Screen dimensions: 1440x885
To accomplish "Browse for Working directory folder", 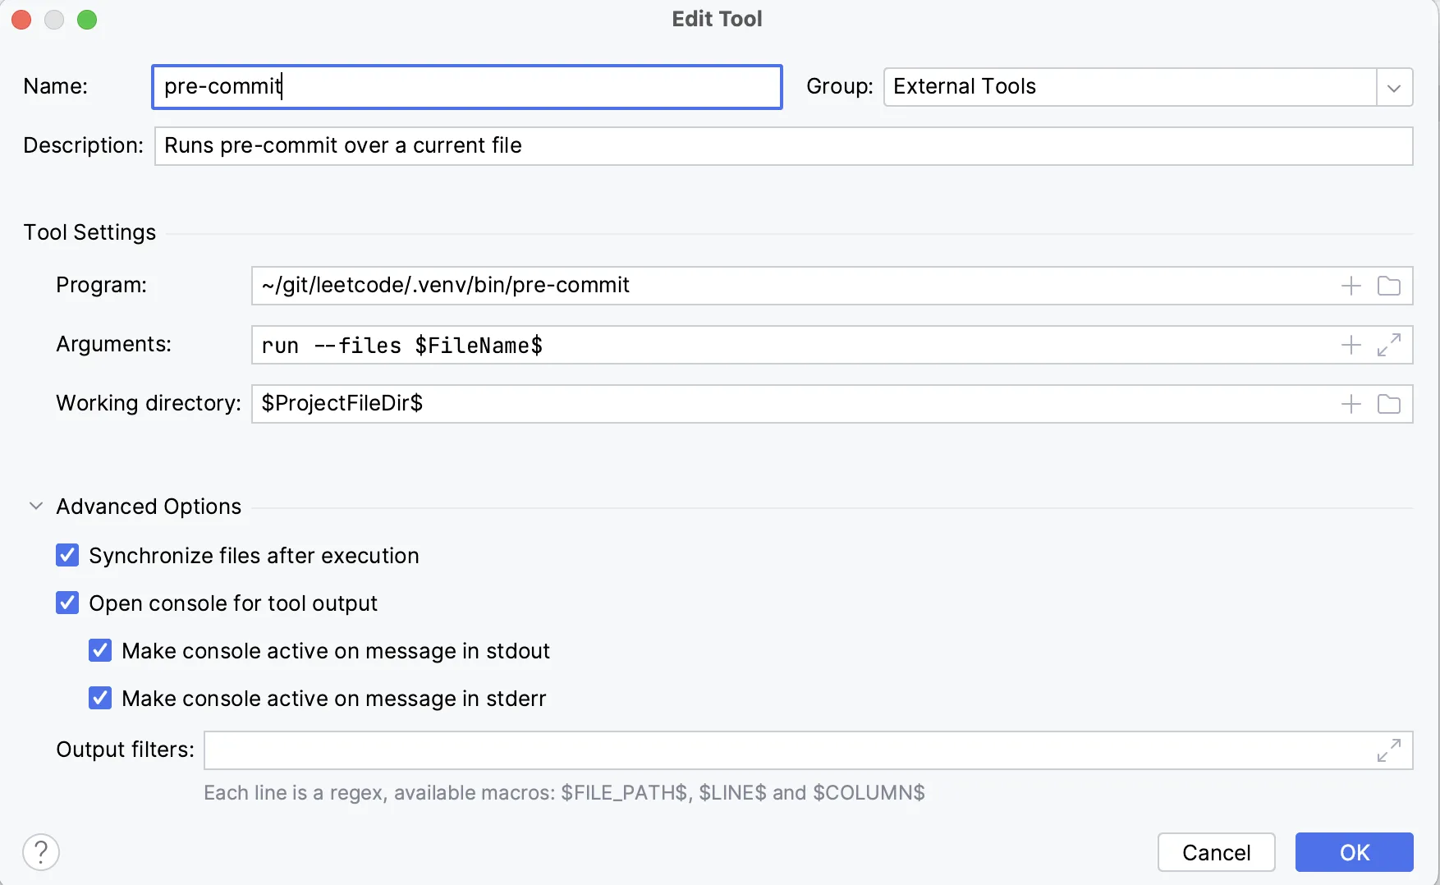I will tap(1388, 404).
